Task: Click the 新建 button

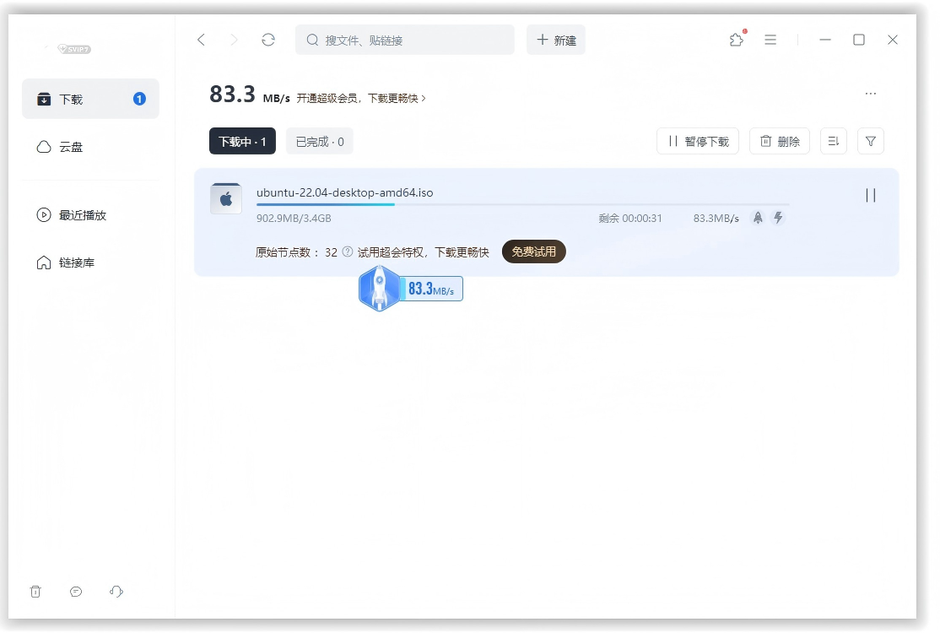Action: coord(556,40)
